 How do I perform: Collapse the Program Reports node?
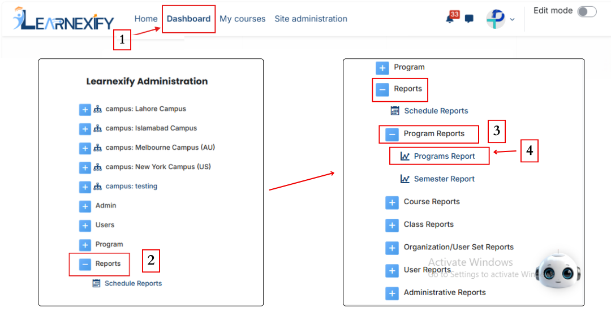tap(392, 135)
